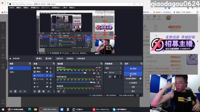Screen dimensions: 200x112
Task: Open the calculator icon in the taskbar
Action: click(x=68, y=109)
